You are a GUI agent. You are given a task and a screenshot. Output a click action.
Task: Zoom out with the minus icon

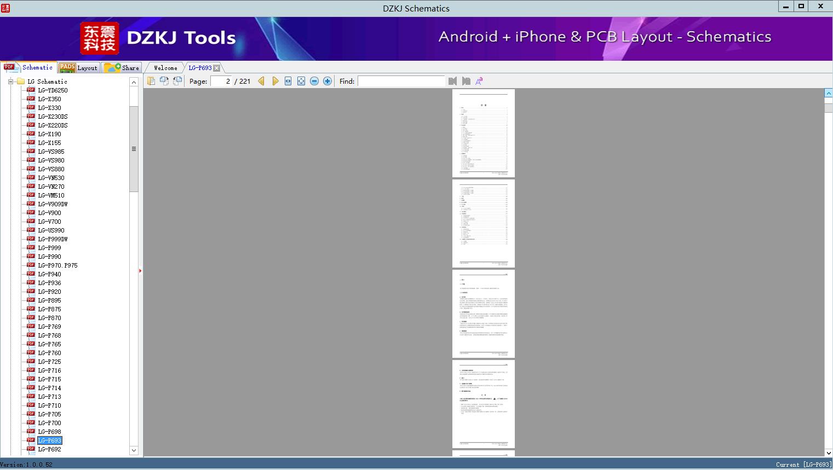coord(314,81)
